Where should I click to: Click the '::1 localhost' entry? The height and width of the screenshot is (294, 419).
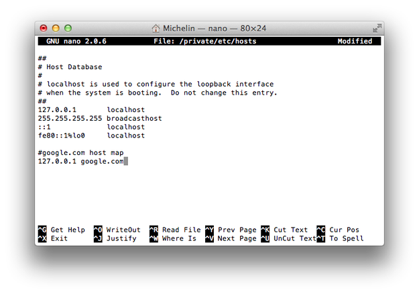(91, 127)
